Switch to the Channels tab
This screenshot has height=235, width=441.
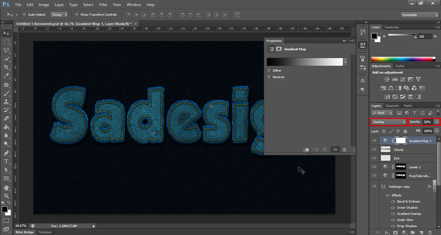click(x=392, y=106)
